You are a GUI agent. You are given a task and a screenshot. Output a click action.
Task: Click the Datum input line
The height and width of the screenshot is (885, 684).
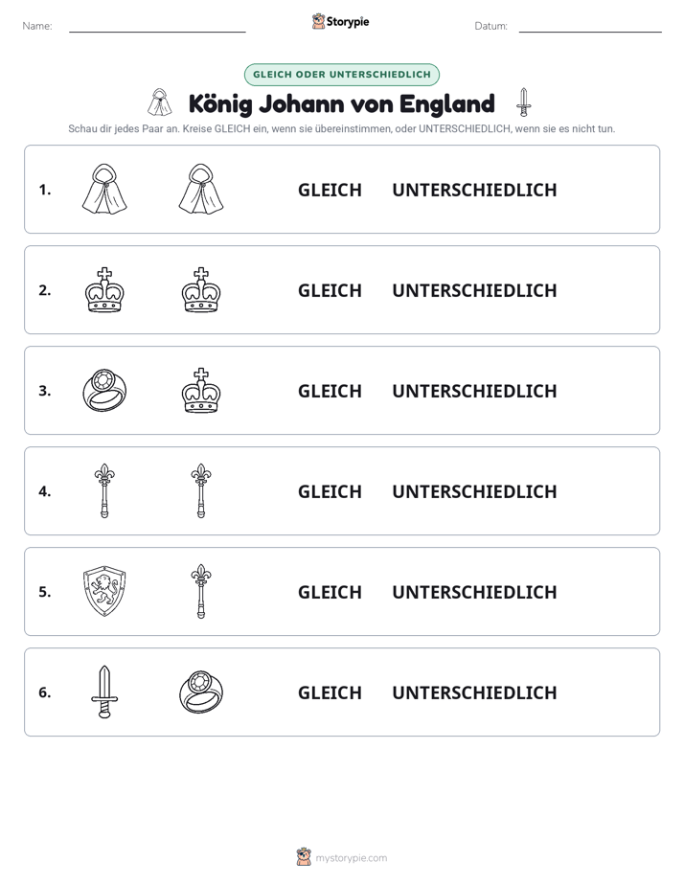[590, 27]
